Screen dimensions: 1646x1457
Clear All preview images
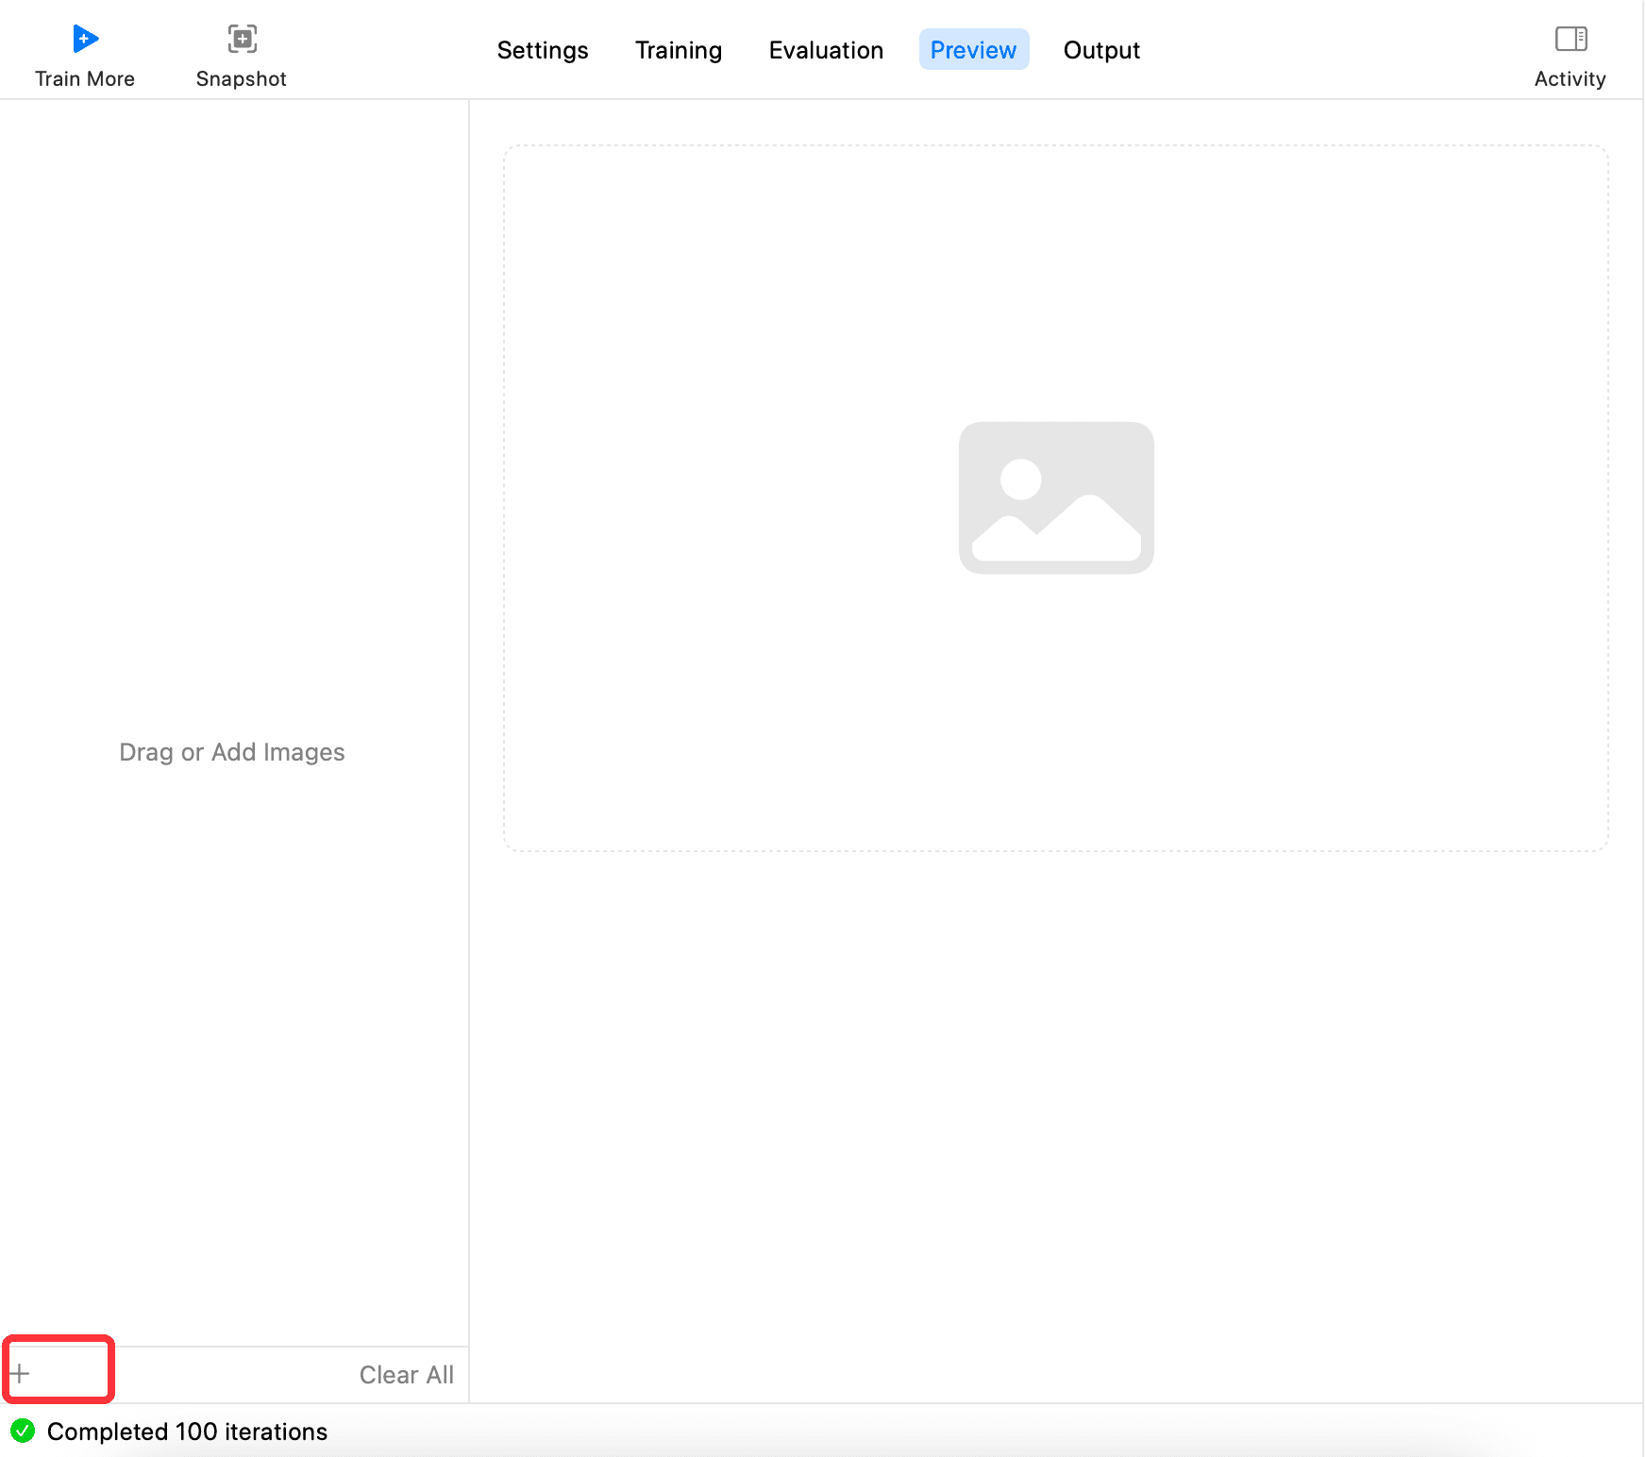coord(406,1374)
